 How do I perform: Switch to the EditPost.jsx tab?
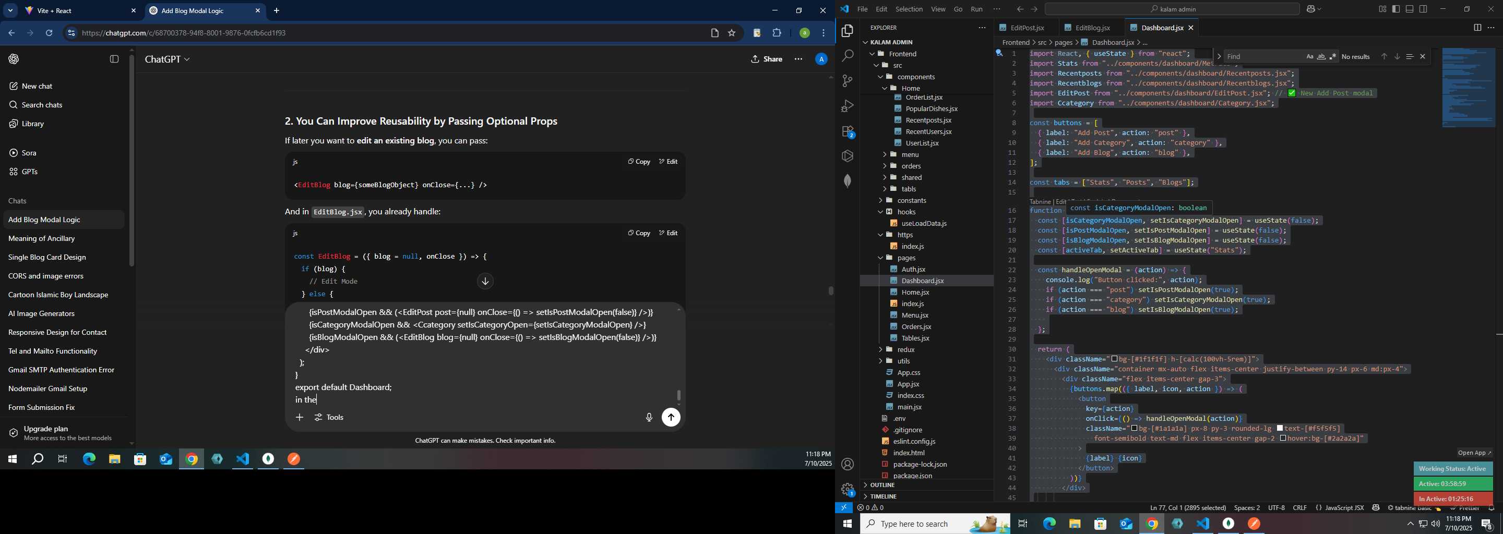(x=1027, y=28)
